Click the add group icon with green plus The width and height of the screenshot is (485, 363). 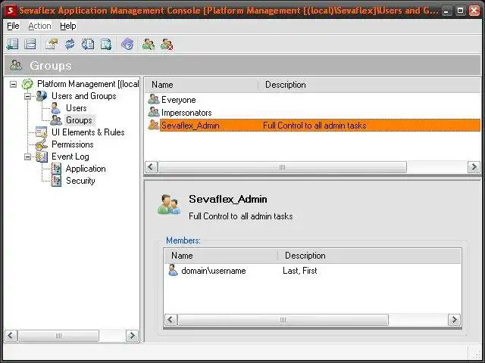pos(149,44)
